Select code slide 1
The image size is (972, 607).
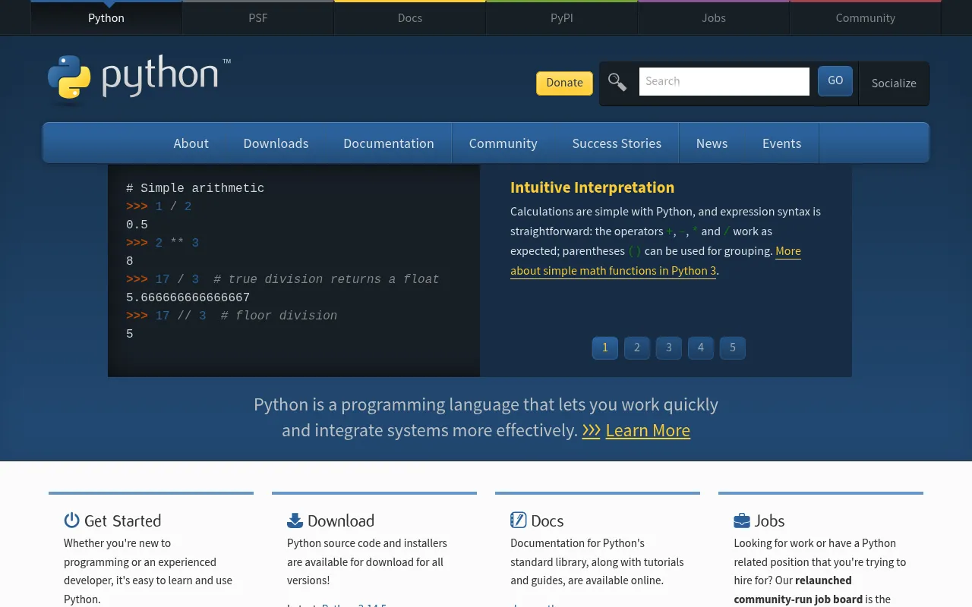tap(605, 348)
